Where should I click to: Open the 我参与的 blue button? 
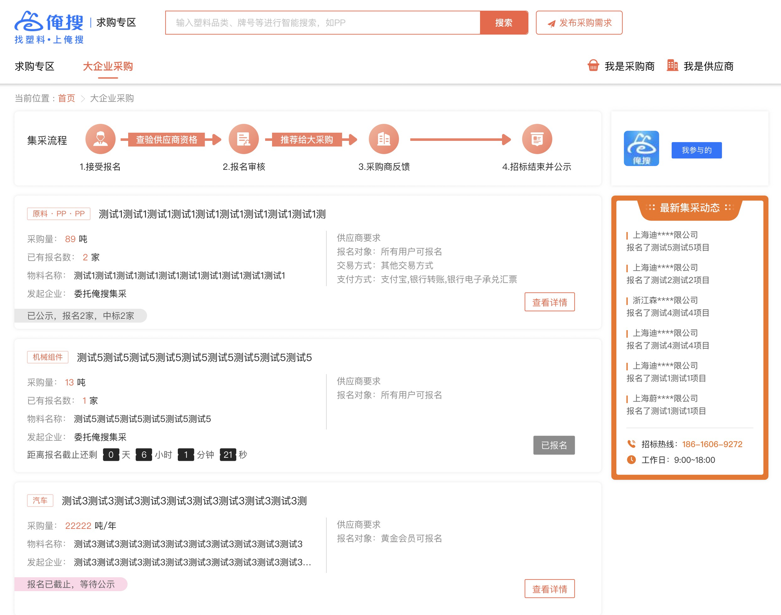point(696,150)
